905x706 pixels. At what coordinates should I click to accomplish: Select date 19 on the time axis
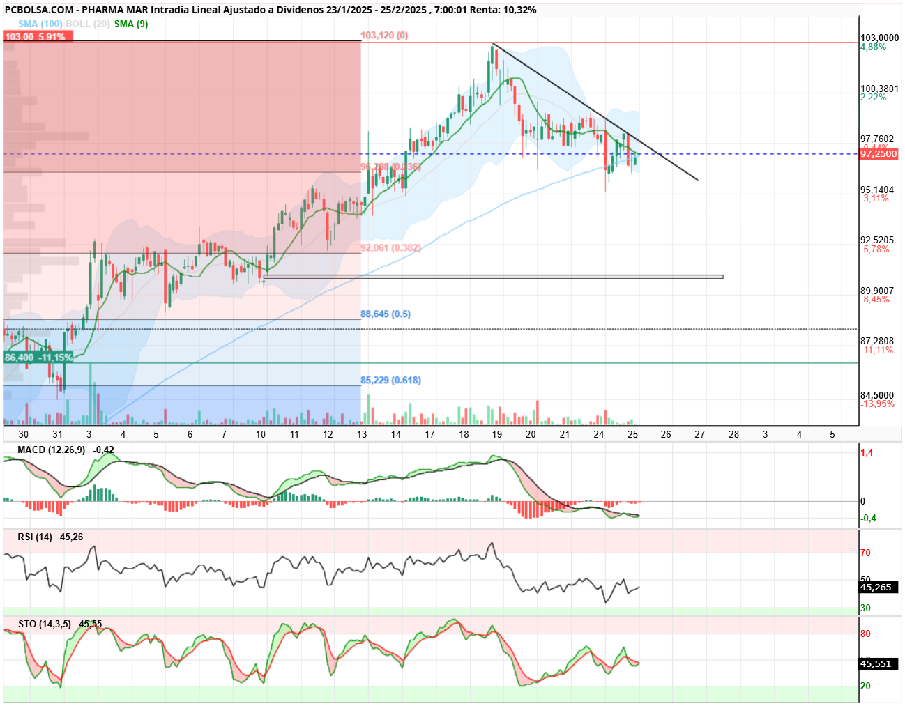click(x=496, y=434)
